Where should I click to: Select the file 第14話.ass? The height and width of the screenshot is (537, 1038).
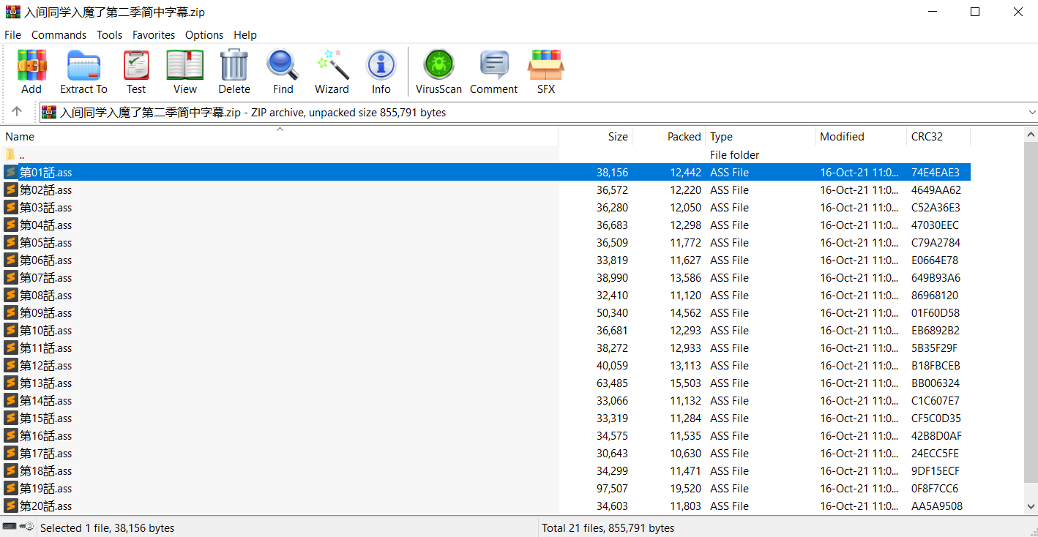click(x=485, y=401)
